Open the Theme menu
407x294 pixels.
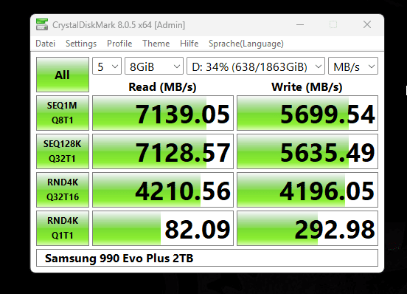pos(156,44)
